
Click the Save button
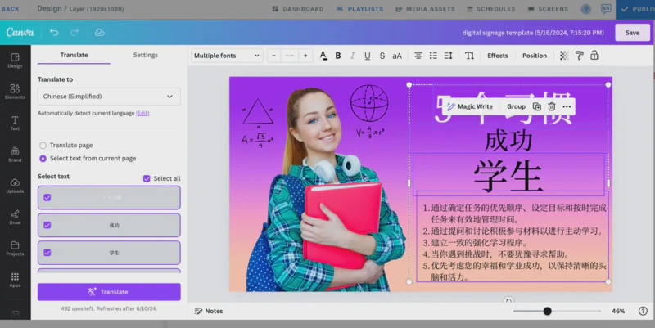(x=632, y=33)
